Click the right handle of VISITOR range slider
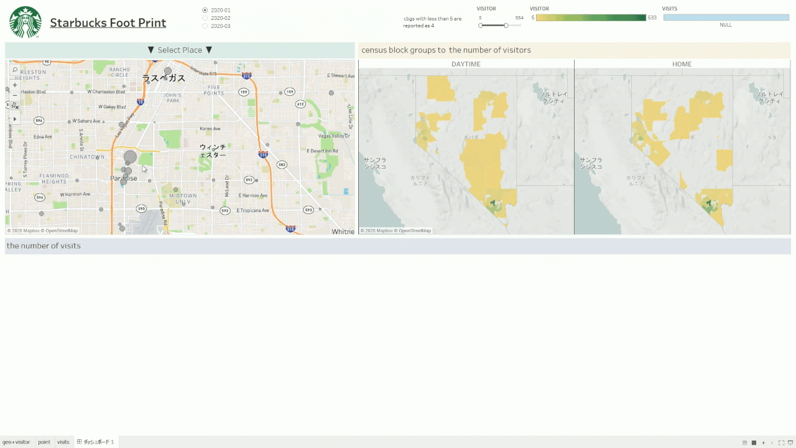Image resolution: width=796 pixels, height=448 pixels. coord(506,26)
